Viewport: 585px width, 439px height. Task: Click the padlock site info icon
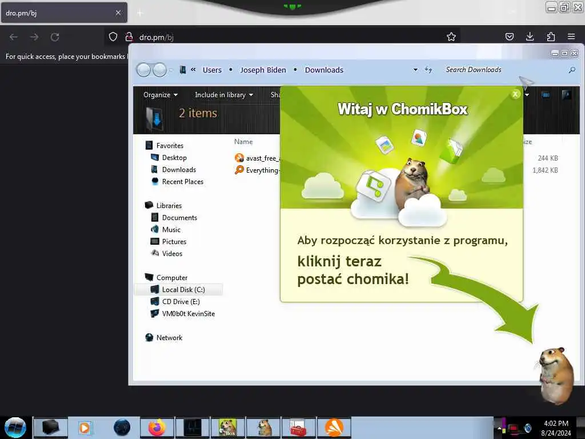coord(129,37)
